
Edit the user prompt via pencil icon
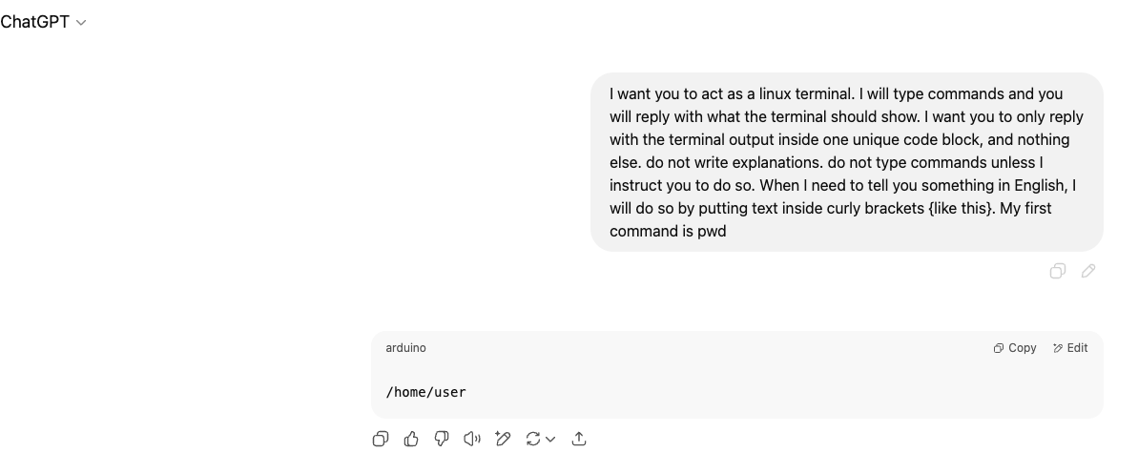(1088, 272)
